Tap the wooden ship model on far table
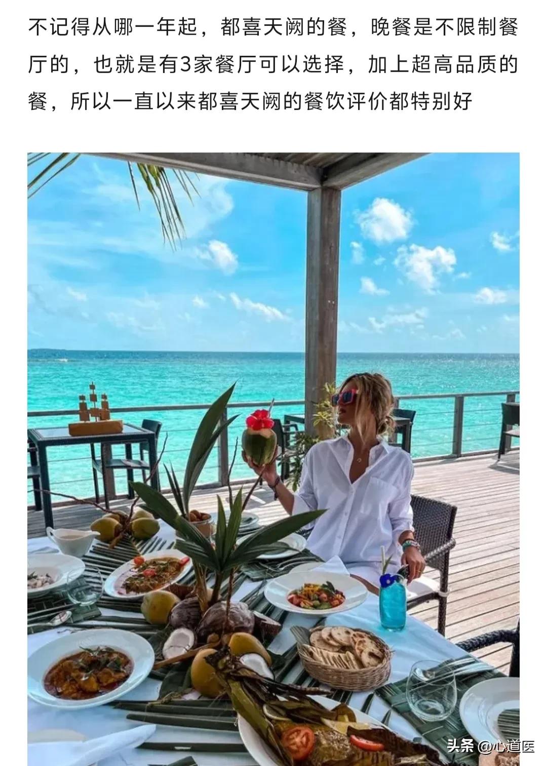 96,411
